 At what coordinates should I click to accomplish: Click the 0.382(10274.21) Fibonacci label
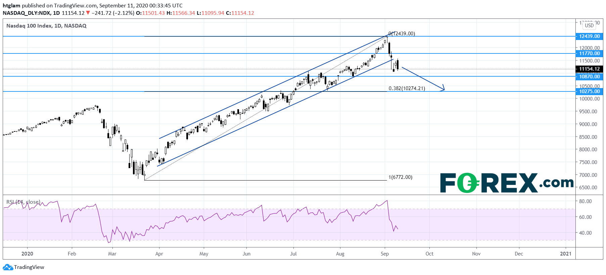pyautogui.click(x=407, y=88)
